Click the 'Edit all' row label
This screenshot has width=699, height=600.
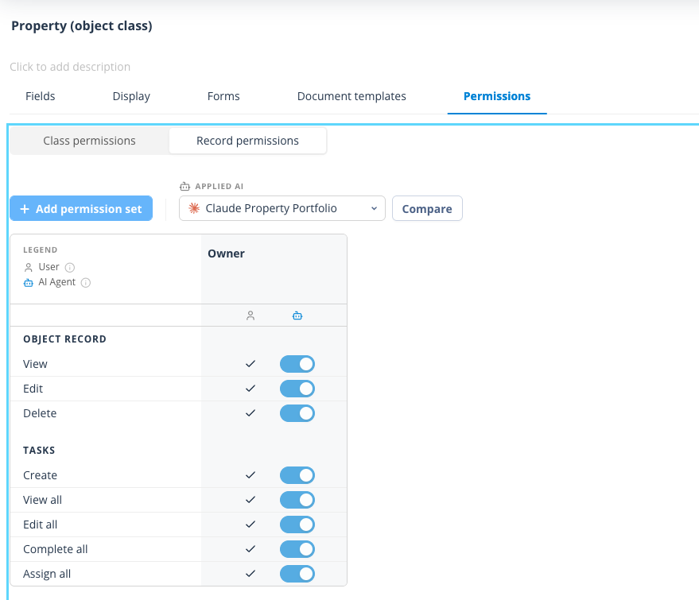pos(40,525)
